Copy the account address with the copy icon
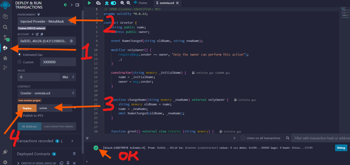The width and height of the screenshot is (350, 165). (x=42, y=34)
